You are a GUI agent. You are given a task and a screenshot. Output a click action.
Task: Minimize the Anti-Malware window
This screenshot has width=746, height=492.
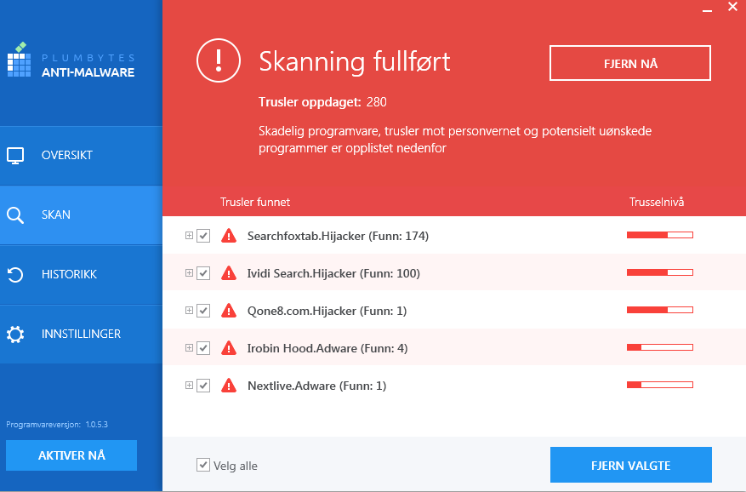point(708,9)
